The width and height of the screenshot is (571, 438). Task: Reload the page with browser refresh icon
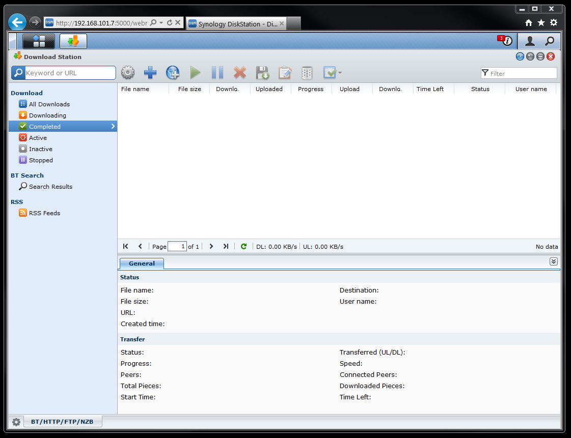tap(169, 22)
